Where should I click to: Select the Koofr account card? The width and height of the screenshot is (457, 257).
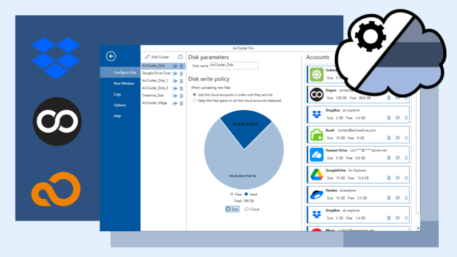coord(358,134)
